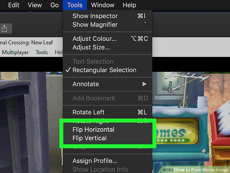Viewport: 230px width, 173px height.
Task: Open the Edit menu in the menu bar
Action: [14, 5]
